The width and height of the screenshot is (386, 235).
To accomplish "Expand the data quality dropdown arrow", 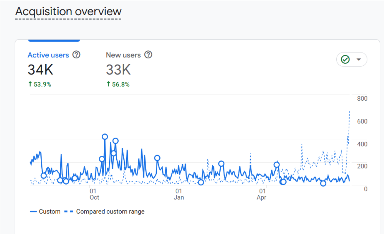I will [x=359, y=59].
